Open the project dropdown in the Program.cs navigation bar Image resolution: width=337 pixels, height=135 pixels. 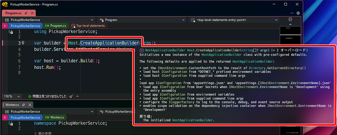(x=49, y=20)
